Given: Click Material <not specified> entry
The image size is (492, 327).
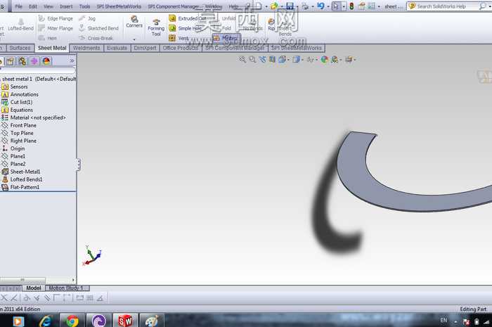Looking at the screenshot, I should [x=34, y=117].
